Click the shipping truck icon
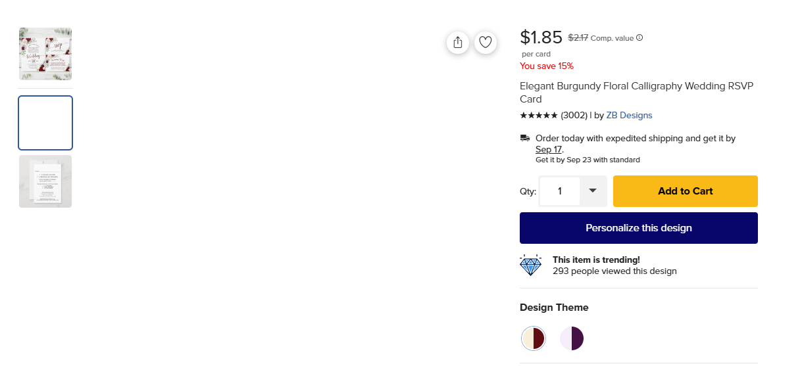Viewport: 802px width, 366px height. tap(525, 138)
